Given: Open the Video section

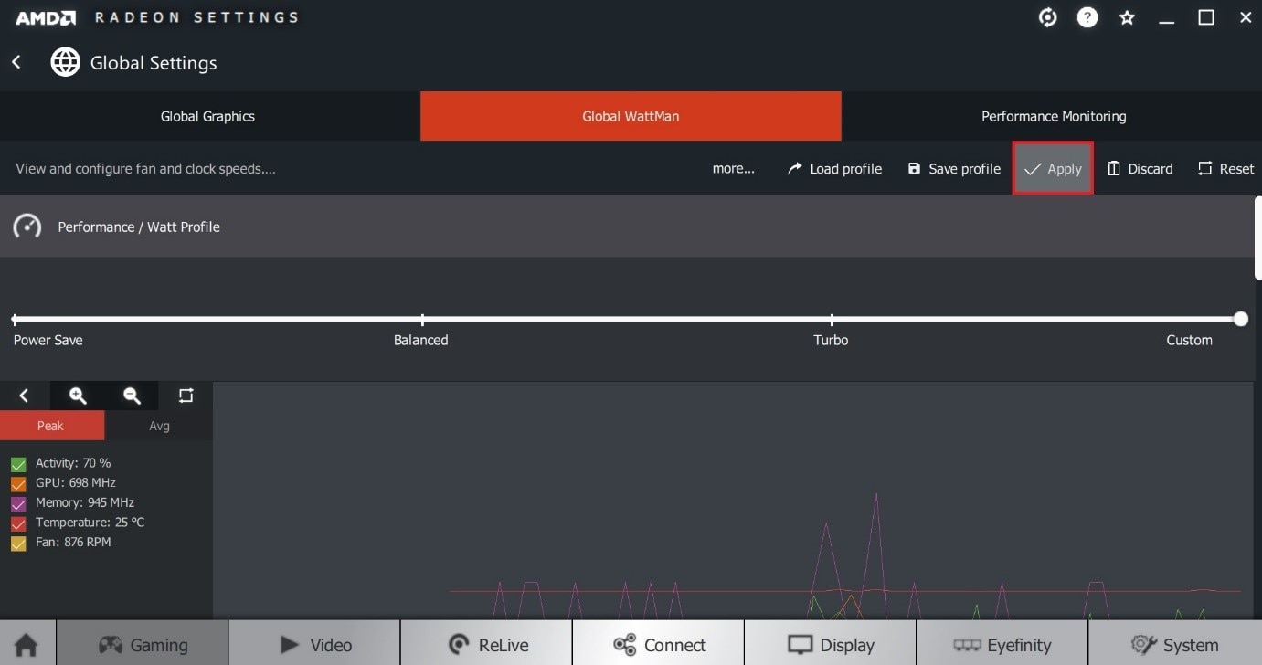Looking at the screenshot, I should pos(314,645).
